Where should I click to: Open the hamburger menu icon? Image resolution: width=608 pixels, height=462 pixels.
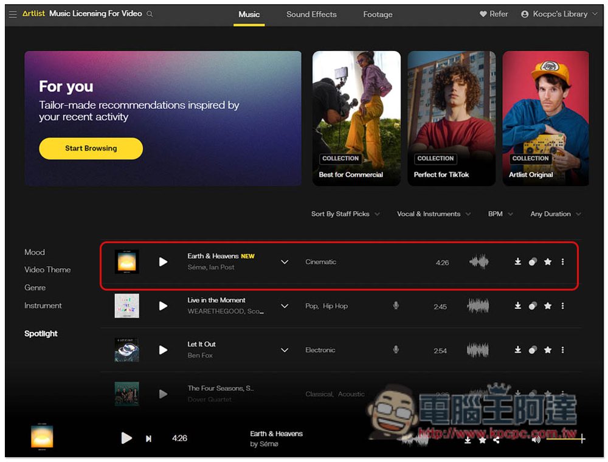tap(13, 15)
